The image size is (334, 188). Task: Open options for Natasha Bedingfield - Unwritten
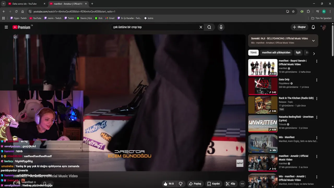pyautogui.click(x=317, y=118)
